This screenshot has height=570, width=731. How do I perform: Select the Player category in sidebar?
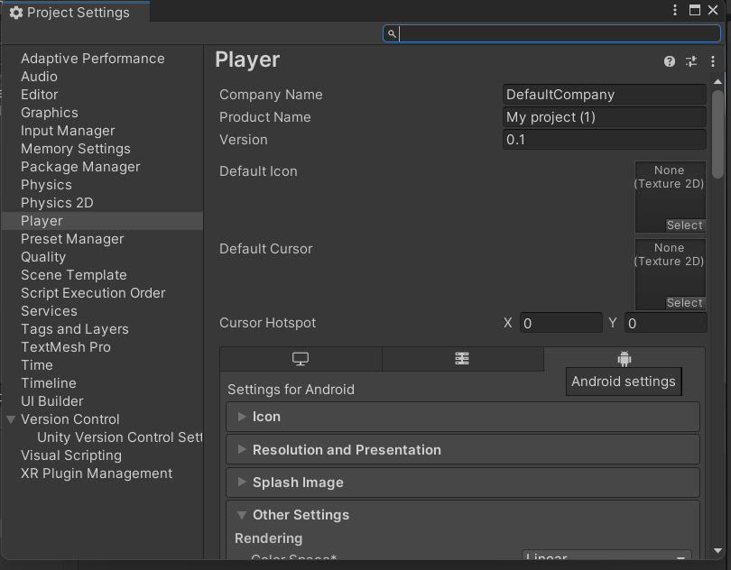click(x=102, y=221)
